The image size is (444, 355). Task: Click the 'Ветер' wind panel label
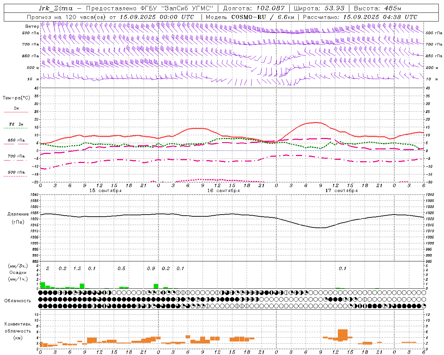[32, 26]
